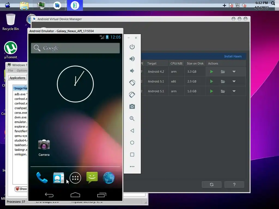Open the Browser globe in Android dock
The width and height of the screenshot is (279, 209).
[109, 177]
